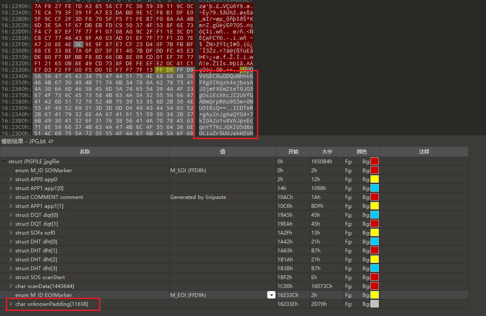Click the gray Bg swatch for unknownPadding
The width and height of the screenshot is (486, 316).
(374, 304)
